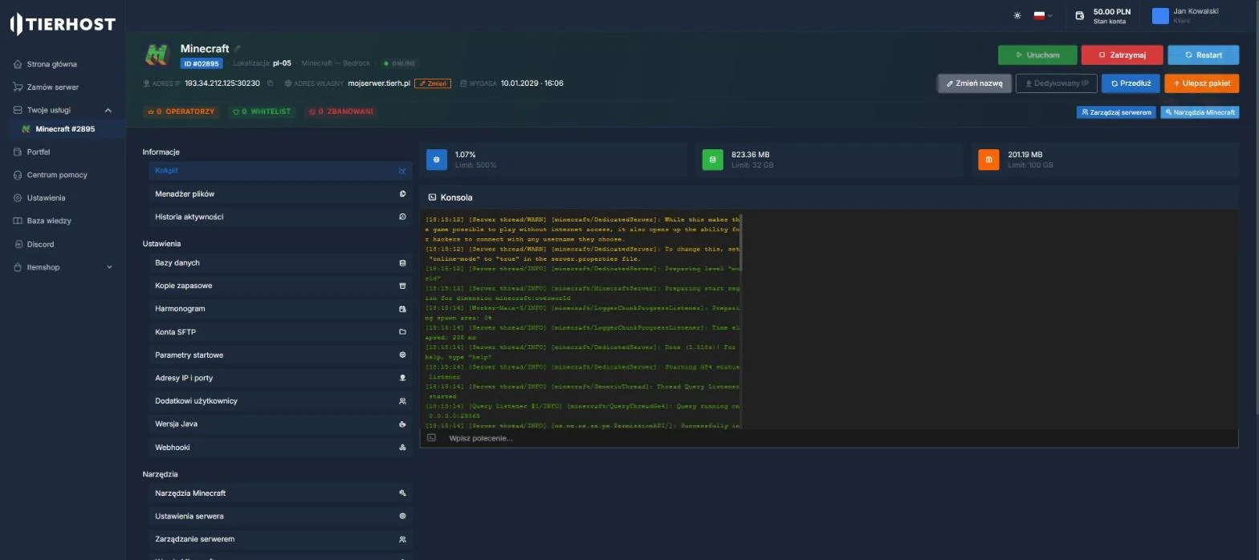Open the language flag dropdown

click(x=1043, y=15)
